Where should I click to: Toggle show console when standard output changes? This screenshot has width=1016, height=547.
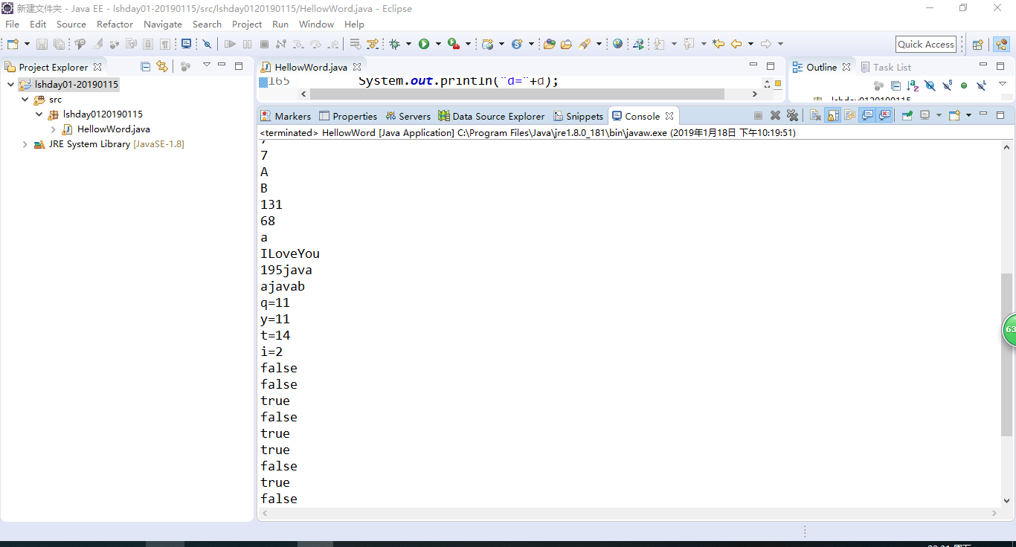click(x=867, y=116)
